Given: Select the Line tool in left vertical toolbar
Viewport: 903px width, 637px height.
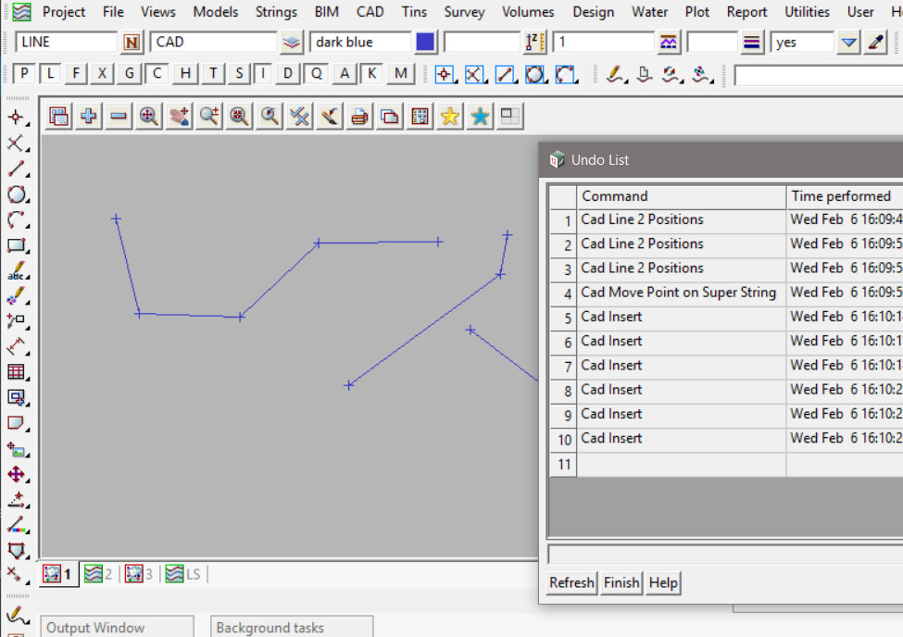Looking at the screenshot, I should 16,169.
